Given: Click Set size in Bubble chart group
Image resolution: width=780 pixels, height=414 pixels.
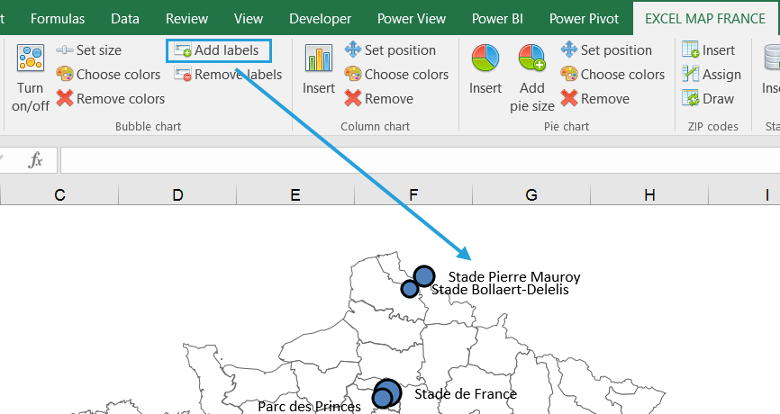Looking at the screenshot, I should coord(89,50).
